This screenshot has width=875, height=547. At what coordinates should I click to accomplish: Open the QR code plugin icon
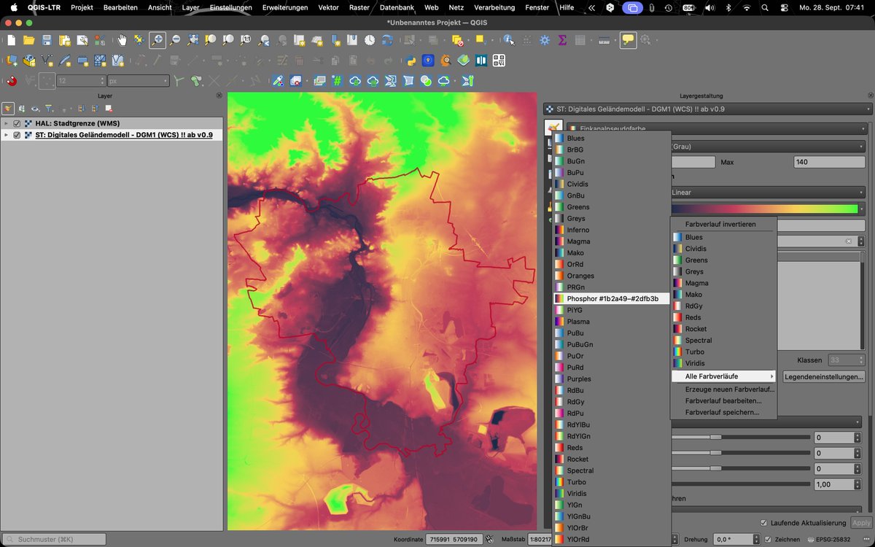[x=499, y=61]
